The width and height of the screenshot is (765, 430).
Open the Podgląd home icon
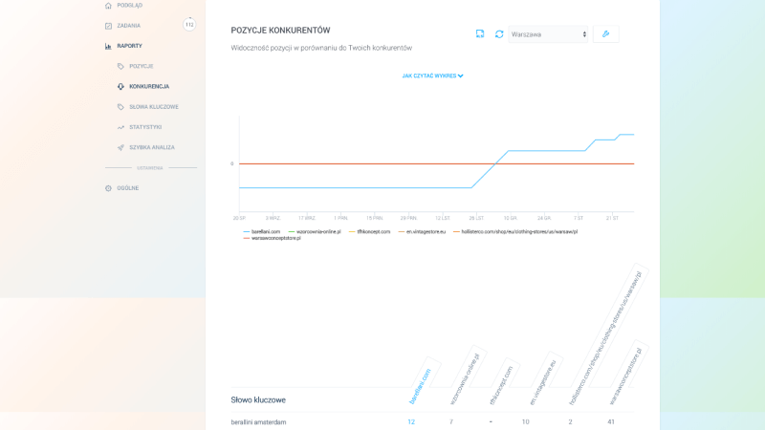pos(108,6)
